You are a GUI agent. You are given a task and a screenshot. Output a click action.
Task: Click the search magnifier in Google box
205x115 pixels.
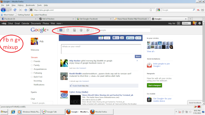coord(194,10)
